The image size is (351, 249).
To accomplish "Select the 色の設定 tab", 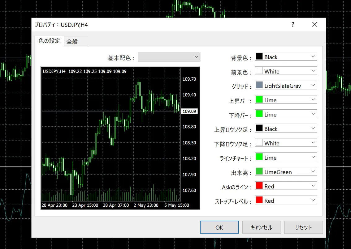I will [49, 40].
